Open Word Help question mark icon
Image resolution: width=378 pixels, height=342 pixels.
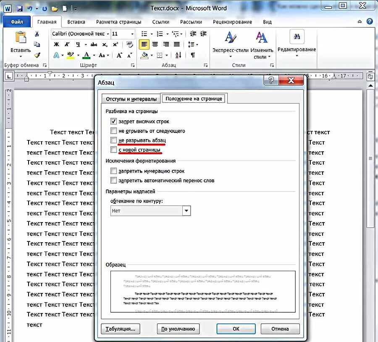370,21
